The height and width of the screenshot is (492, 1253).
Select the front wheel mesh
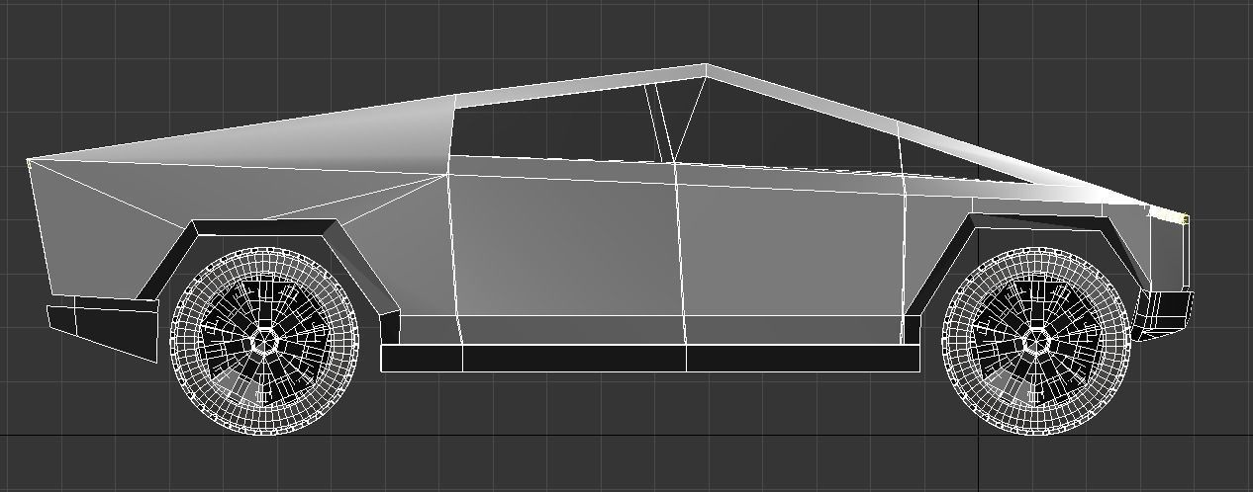[x=1036, y=341]
